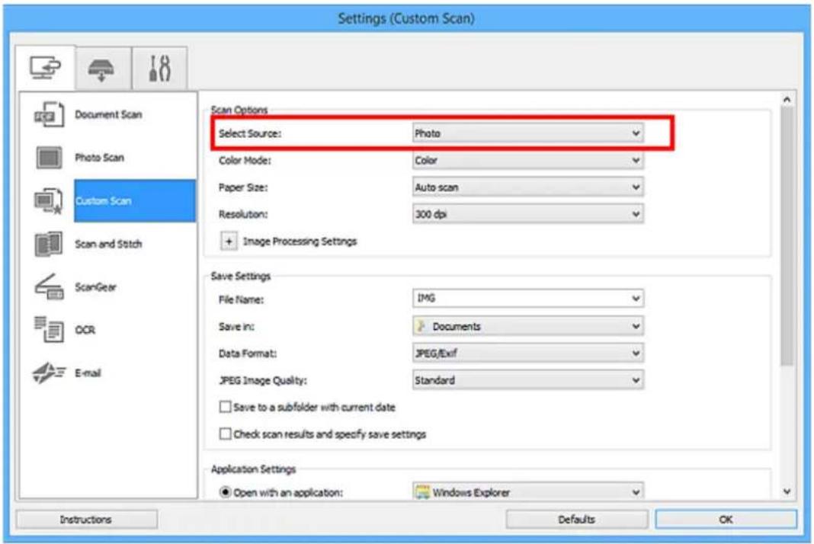Click the Color Mode label
This screenshot has width=814, height=544.
(x=245, y=161)
